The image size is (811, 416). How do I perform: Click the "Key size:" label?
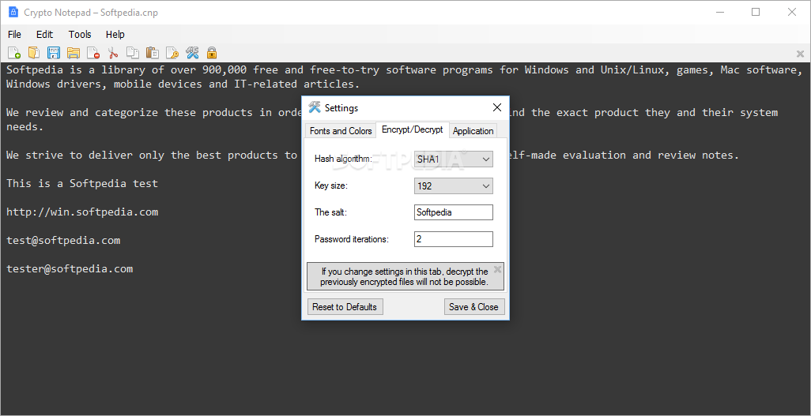tap(331, 186)
